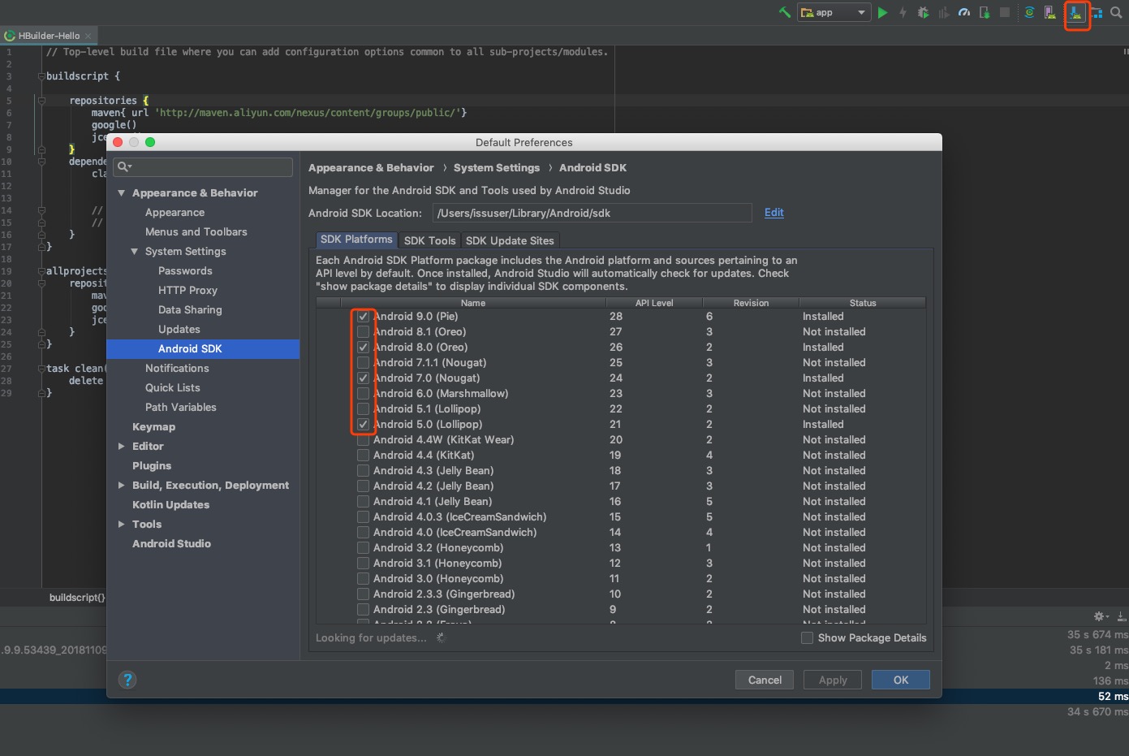The image size is (1129, 756).
Task: Sort by API Level column header
Action: 654,303
